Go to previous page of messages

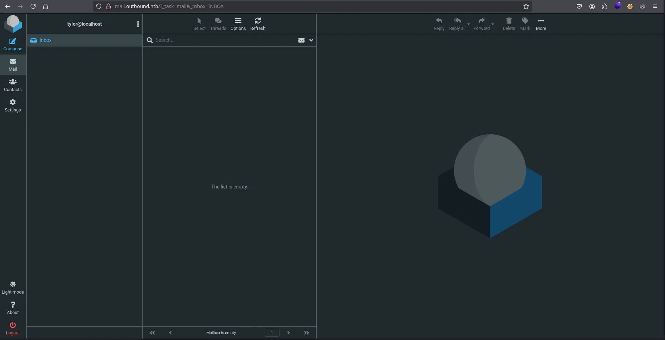click(170, 333)
